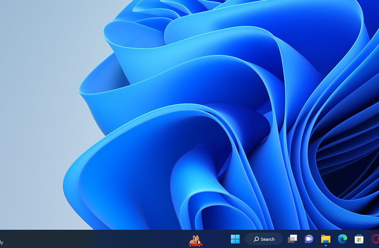Viewport: 379px width, 248px height.
Task: Launch the Opera browser icon
Action: pyautogui.click(x=375, y=239)
